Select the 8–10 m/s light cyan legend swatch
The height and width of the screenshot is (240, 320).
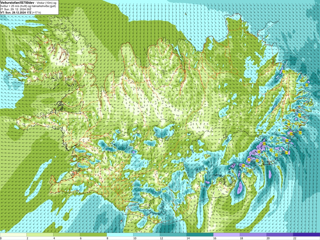(x=120, y=235)
